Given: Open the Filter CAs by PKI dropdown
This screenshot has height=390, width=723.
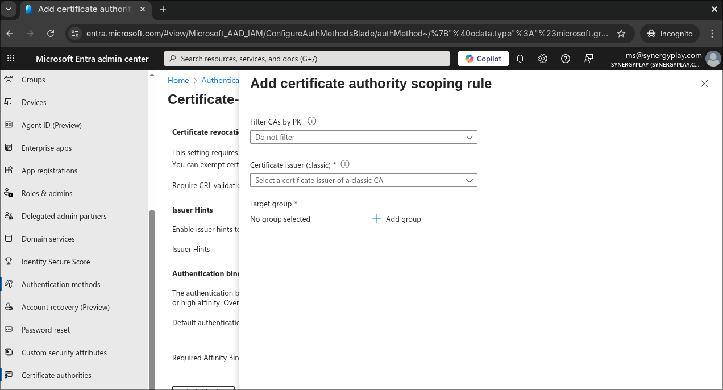Looking at the screenshot, I should 364,137.
